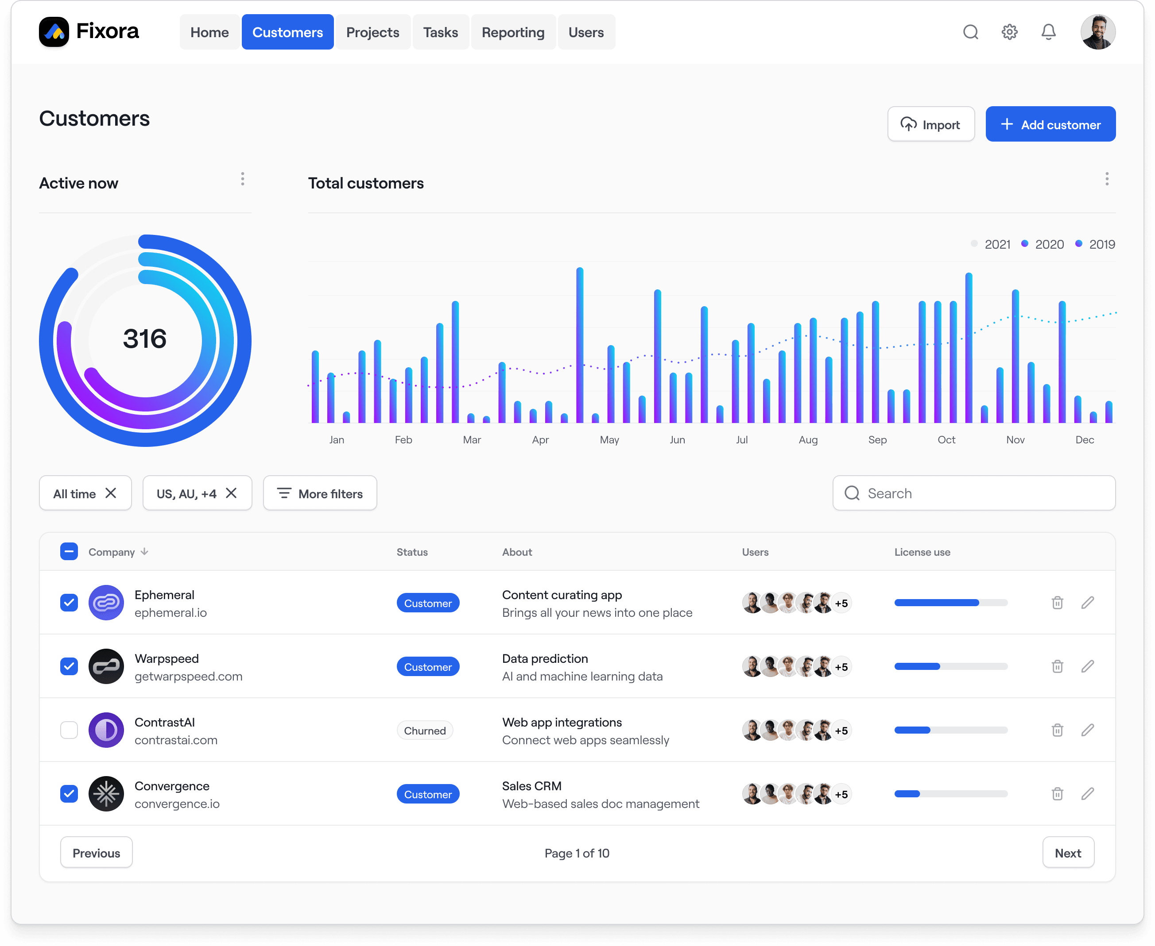
Task: Click inside the Search input field
Action: point(974,493)
